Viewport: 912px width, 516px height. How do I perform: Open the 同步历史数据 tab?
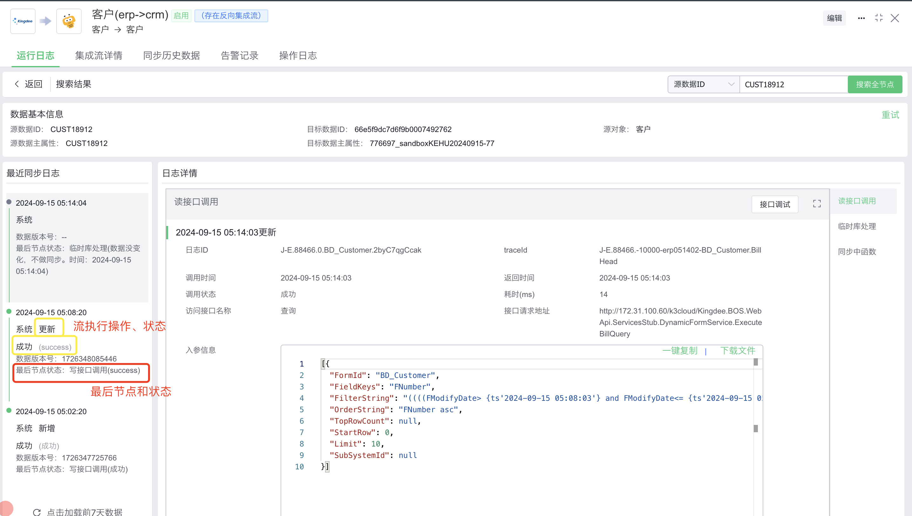[171, 56]
